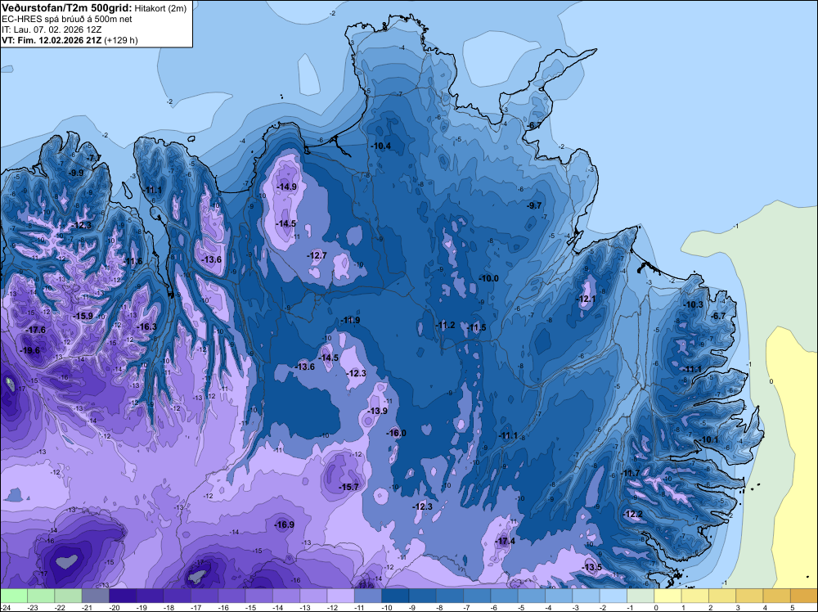Viewport: 818px width, 612px height.
Task: Click the -16.0 temperature label
Action: point(396,433)
